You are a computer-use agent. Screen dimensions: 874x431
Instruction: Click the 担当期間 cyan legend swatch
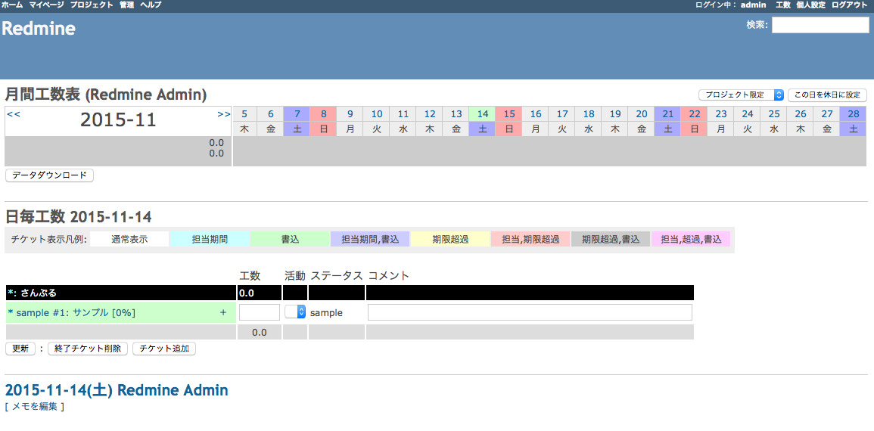[x=210, y=240]
